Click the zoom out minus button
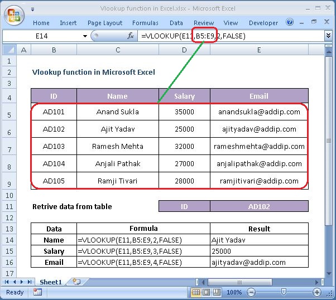Screen dimensions: 336x300 coord(251,292)
